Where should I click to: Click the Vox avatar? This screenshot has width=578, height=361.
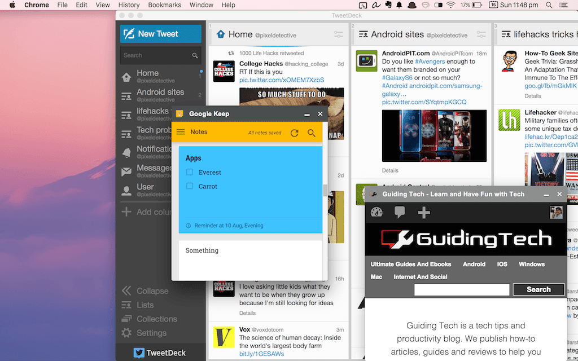(x=224, y=337)
